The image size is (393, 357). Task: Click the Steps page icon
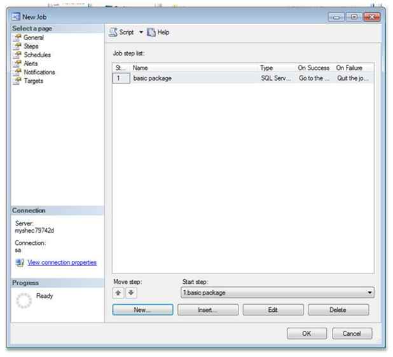[x=17, y=46]
